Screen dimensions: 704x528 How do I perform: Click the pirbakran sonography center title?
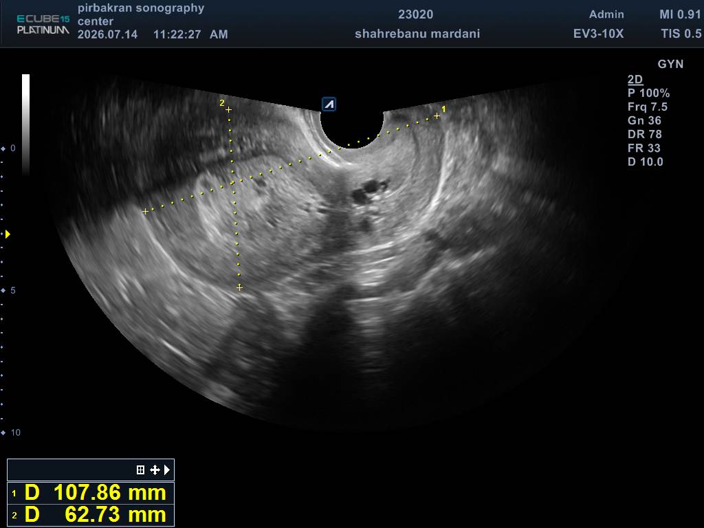140,14
